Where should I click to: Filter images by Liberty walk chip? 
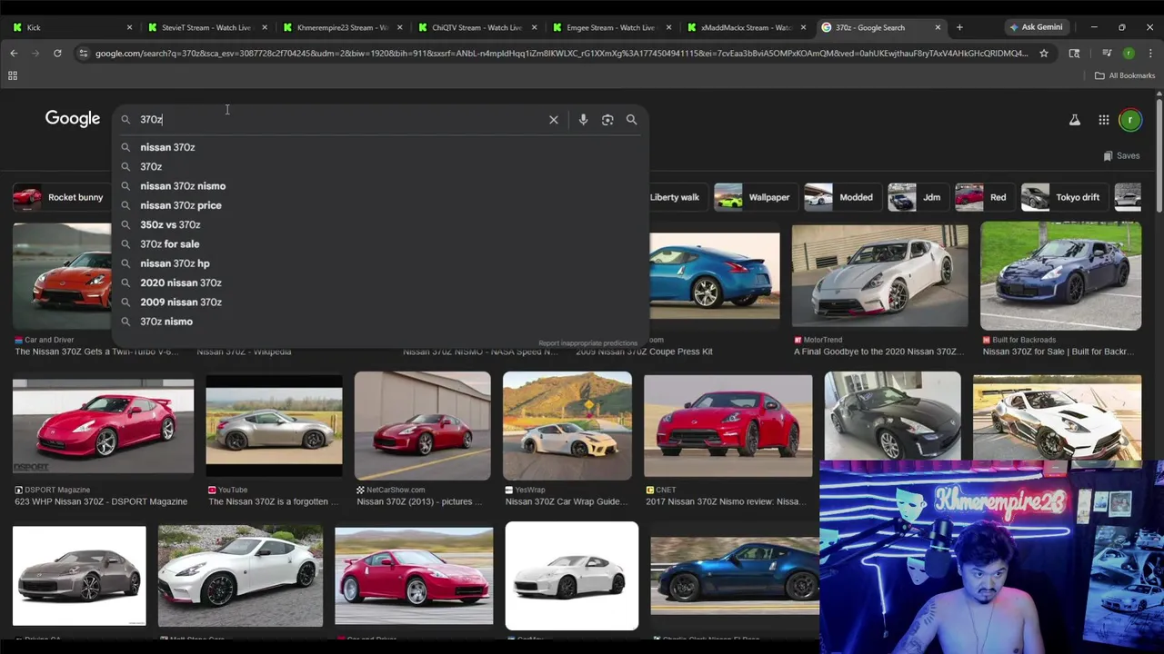point(676,197)
